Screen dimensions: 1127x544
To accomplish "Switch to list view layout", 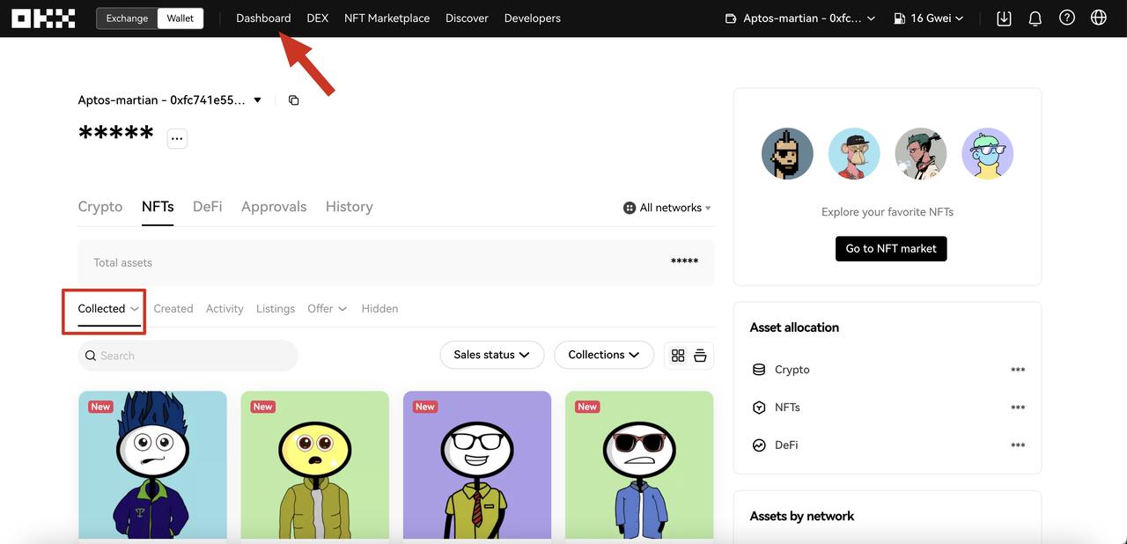I will 700,356.
